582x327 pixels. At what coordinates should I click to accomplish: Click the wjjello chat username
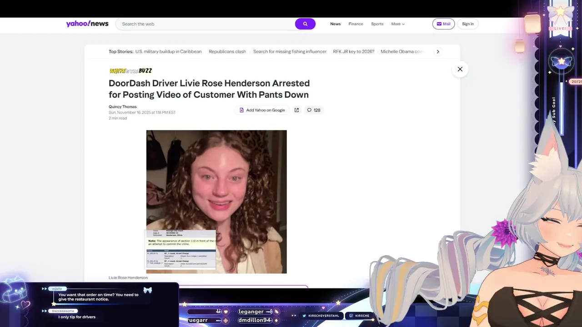57,289
